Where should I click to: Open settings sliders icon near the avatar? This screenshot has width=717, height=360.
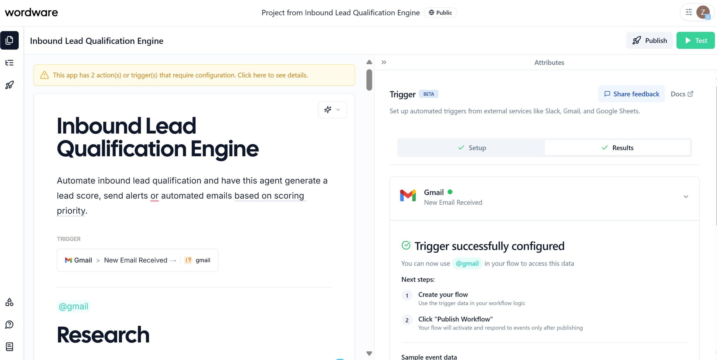click(689, 12)
